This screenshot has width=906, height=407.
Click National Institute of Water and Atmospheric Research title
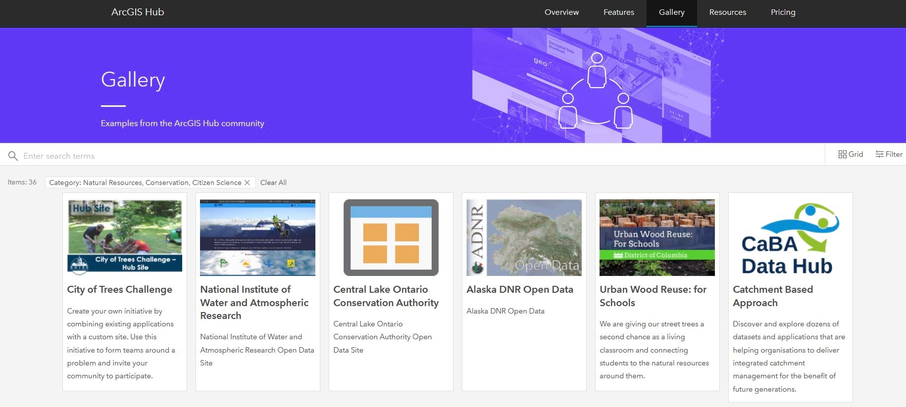(x=254, y=303)
